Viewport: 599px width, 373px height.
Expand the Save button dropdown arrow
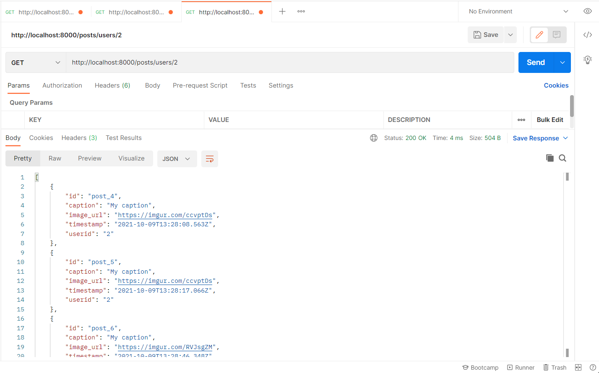pyautogui.click(x=510, y=35)
